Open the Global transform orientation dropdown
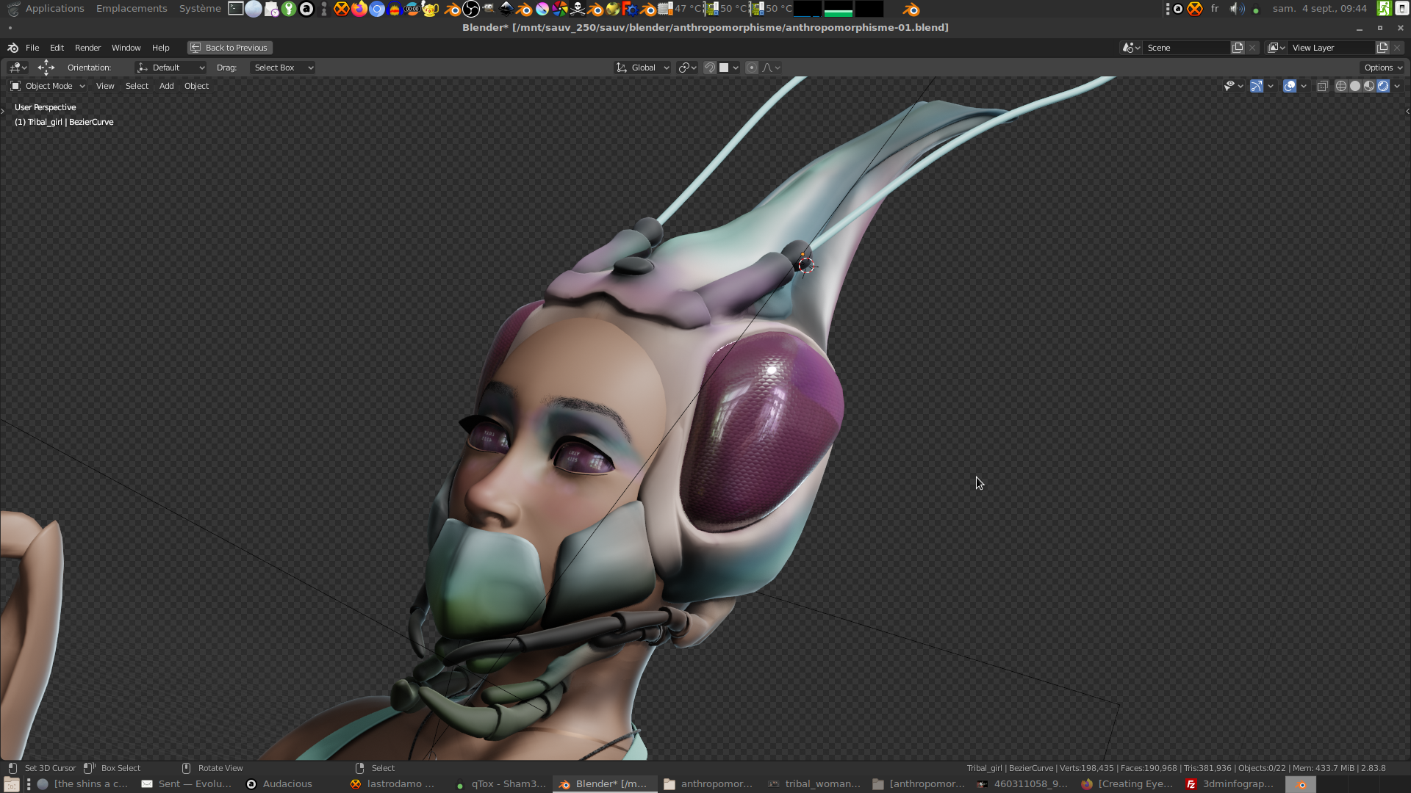This screenshot has width=1411, height=793. (642, 68)
